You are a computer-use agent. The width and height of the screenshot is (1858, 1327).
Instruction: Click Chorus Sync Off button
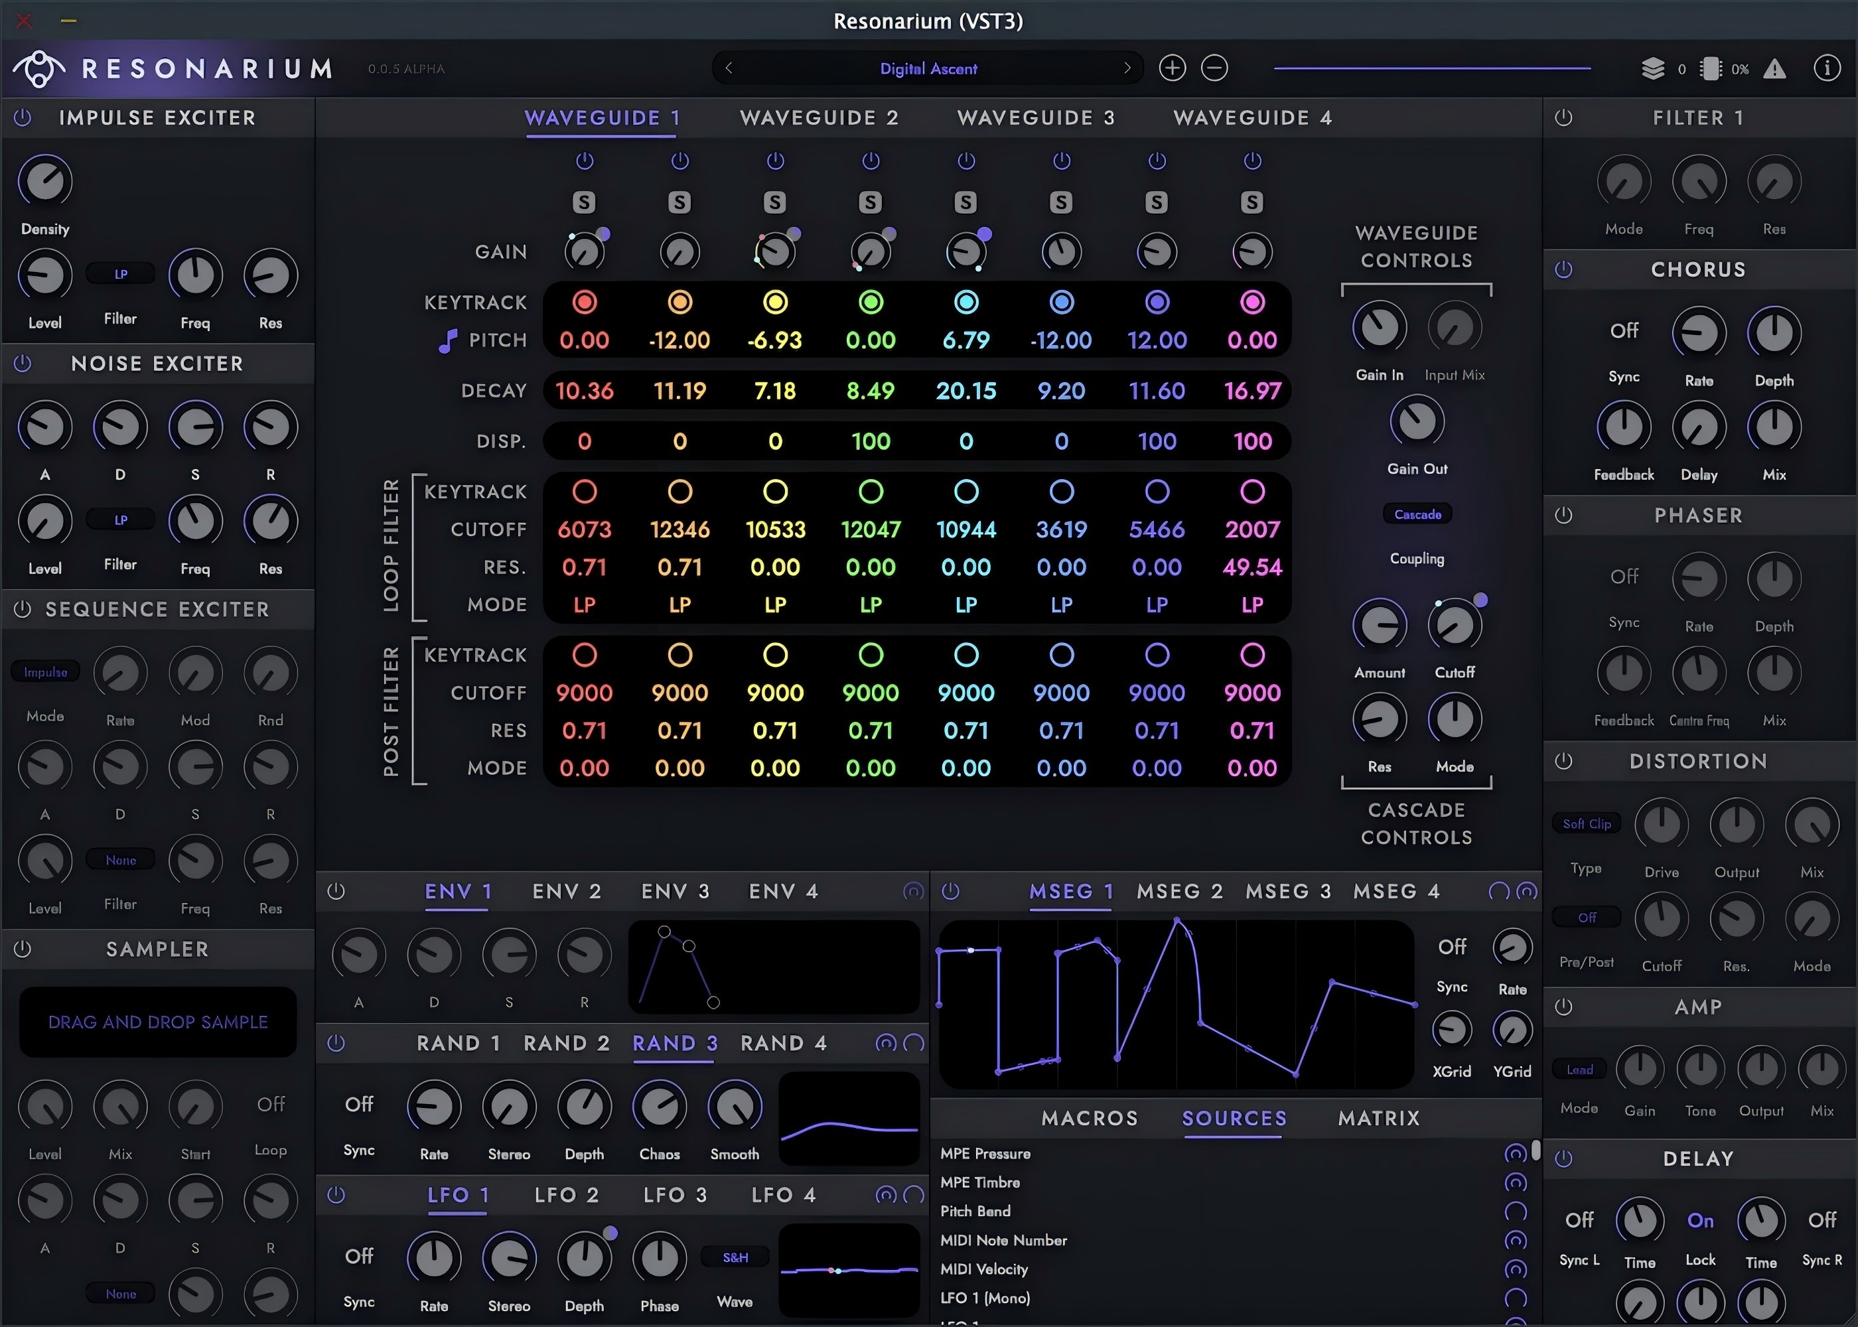click(1624, 331)
